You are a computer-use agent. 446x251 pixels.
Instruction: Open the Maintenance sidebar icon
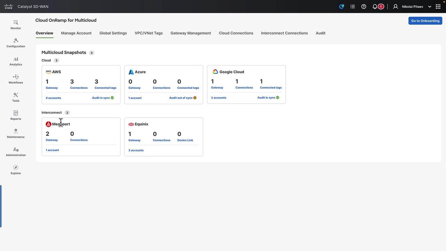click(16, 131)
